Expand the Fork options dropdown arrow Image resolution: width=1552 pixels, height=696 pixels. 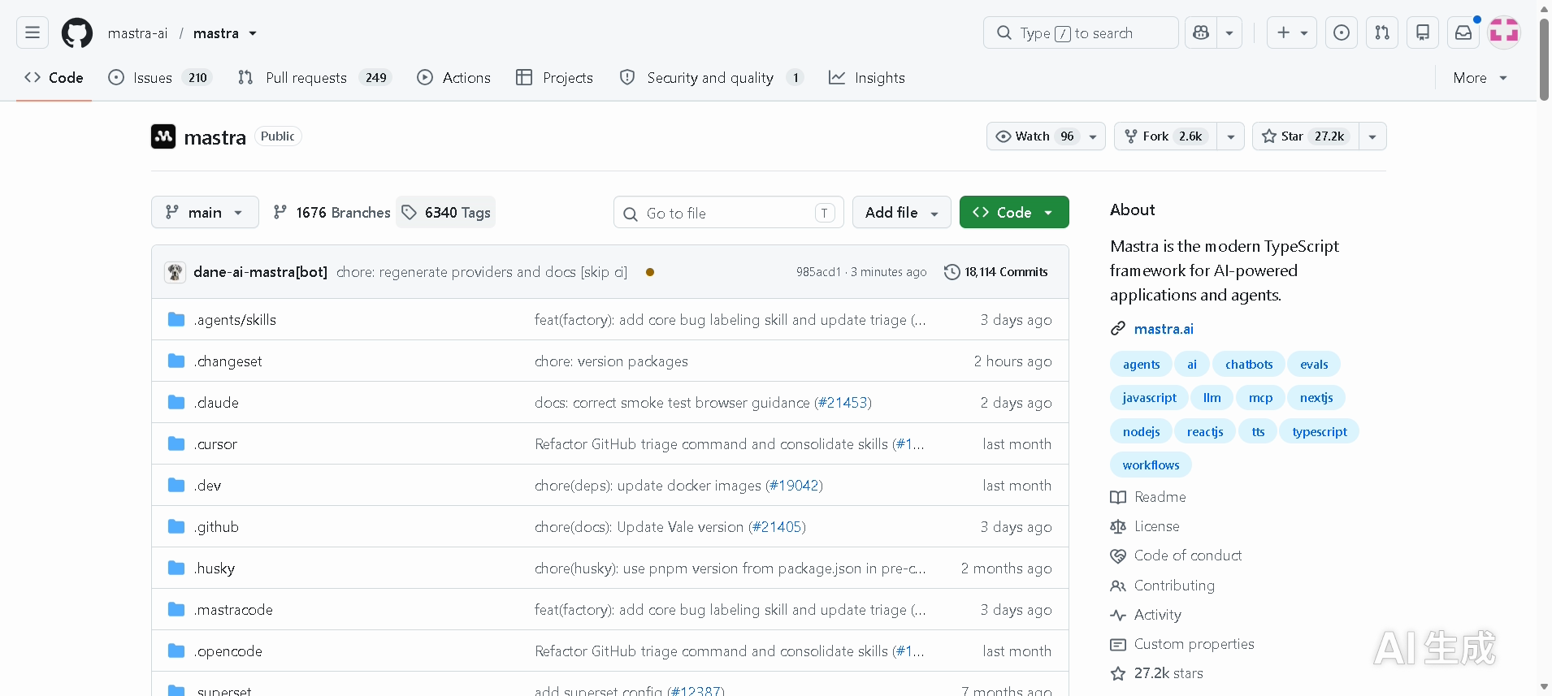pos(1231,136)
